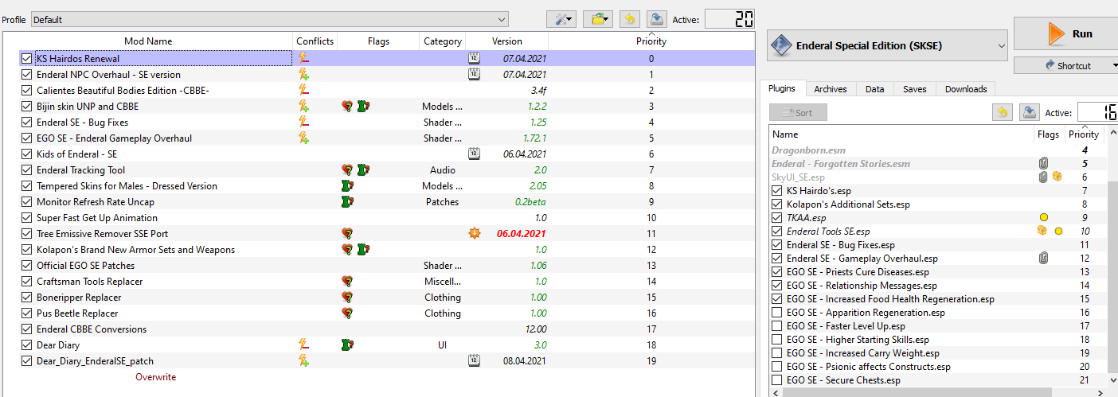
Task: Click the heart flag on Craftsman Tools Replacer
Action: coord(346,281)
